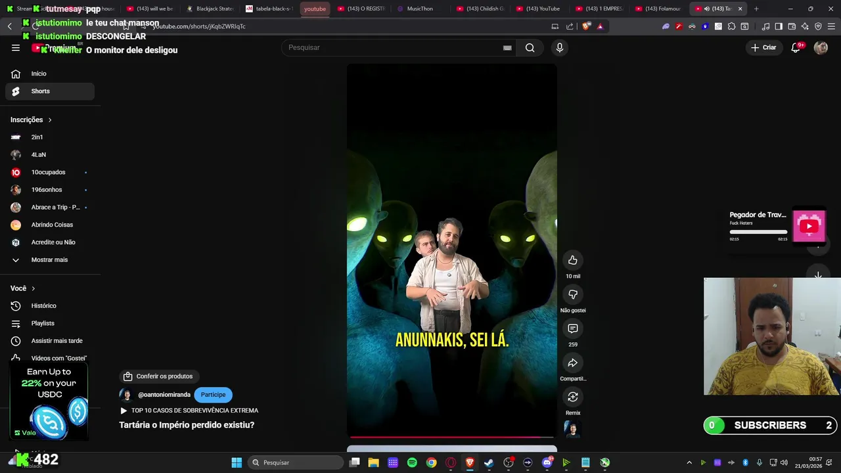The image size is (841, 473).
Task: Open the 196sonhos subscription
Action: (50, 190)
